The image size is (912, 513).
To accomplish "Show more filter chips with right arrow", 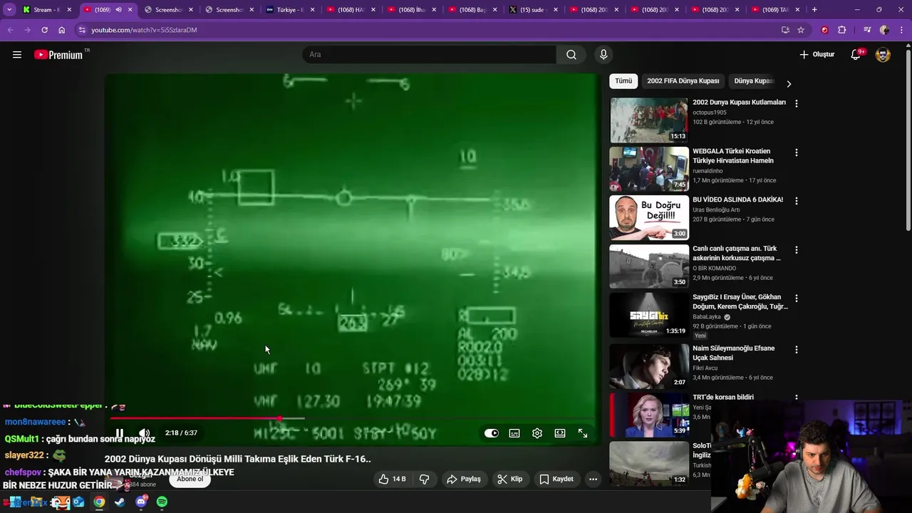I will (789, 83).
